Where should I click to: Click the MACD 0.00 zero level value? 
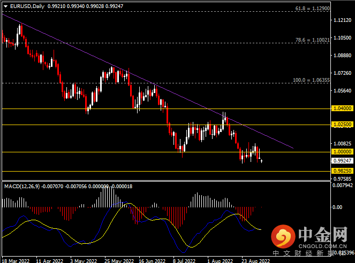pos(337,207)
